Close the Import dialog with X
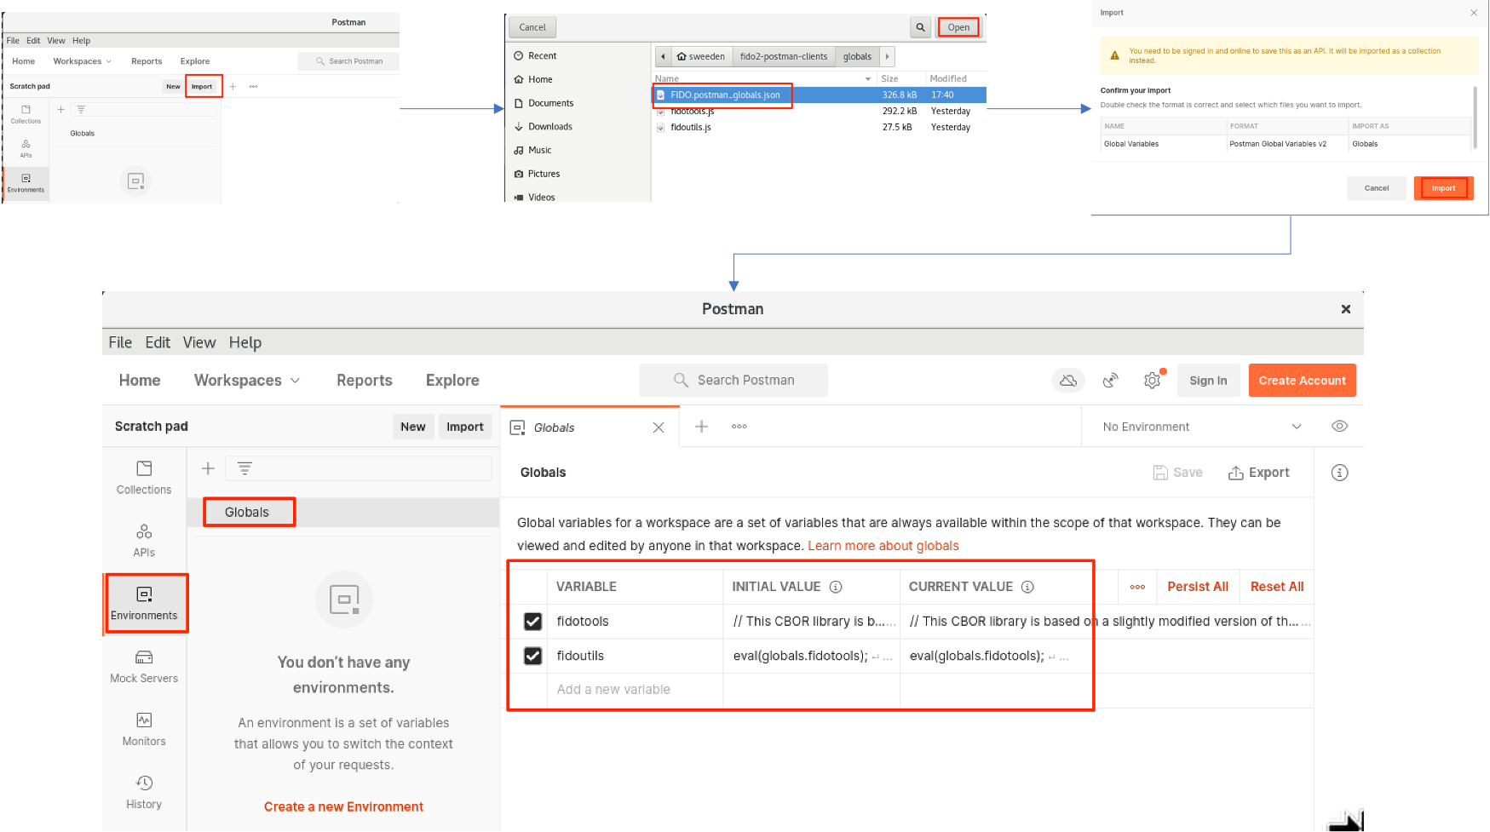 click(x=1474, y=13)
